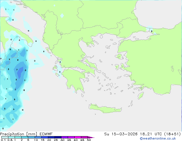Click the island of Rhodes on map
182x141 pixels.
[x=141, y=96]
